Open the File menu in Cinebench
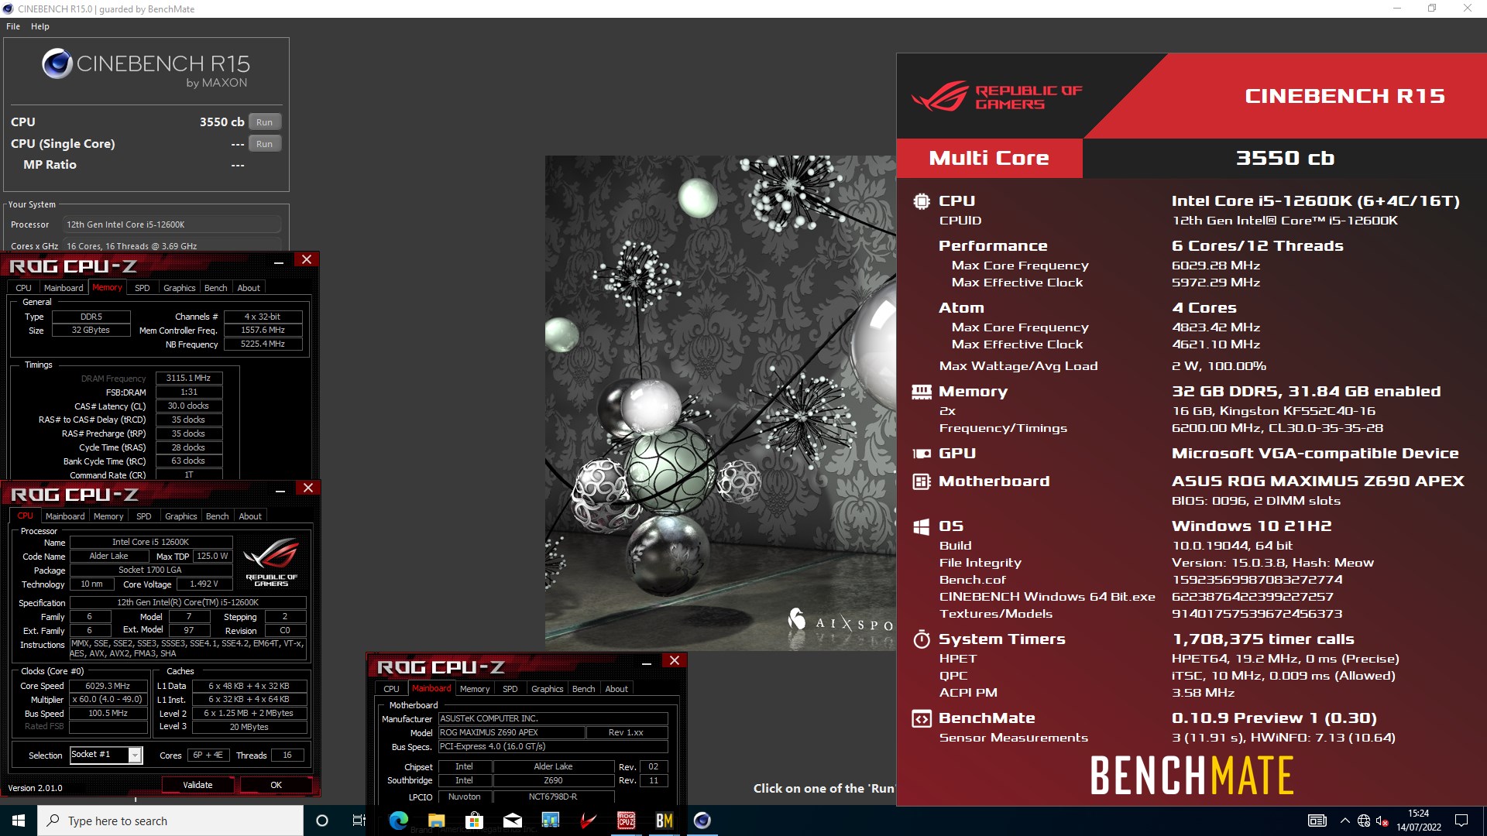Image resolution: width=1487 pixels, height=836 pixels. pyautogui.click(x=13, y=26)
